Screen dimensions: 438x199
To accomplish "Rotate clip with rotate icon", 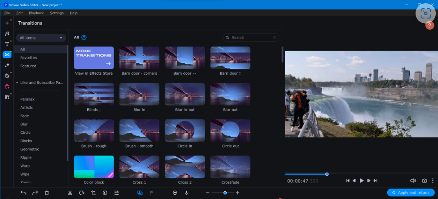I will (x=82, y=193).
